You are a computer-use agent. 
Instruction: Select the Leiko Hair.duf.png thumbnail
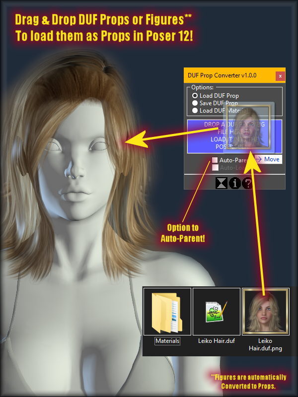click(x=265, y=312)
